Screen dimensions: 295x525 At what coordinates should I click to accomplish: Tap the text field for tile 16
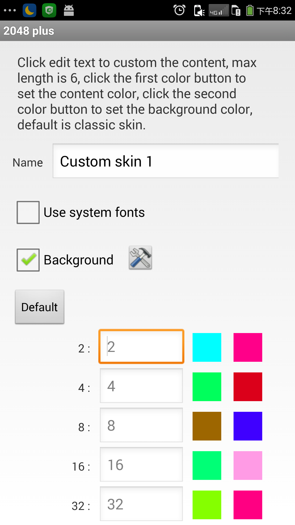141,465
